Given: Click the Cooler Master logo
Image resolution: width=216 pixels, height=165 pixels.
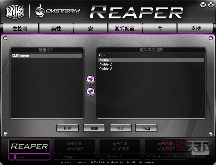Looking at the screenshot, I should [15, 12].
